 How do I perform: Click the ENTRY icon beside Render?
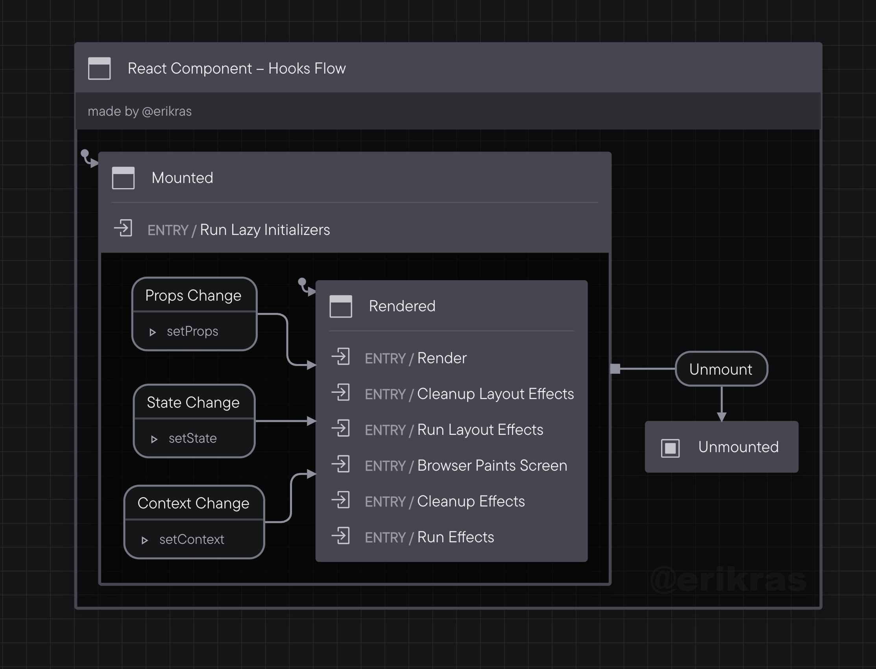coord(342,358)
